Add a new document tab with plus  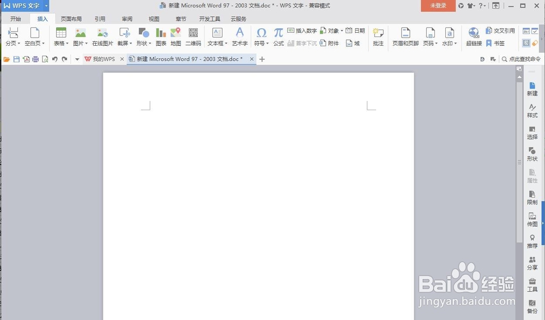pos(262,59)
